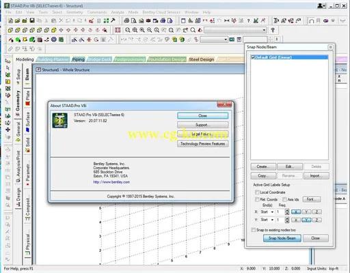The height and width of the screenshot is (273, 350).
Task: Open the vertical General page tab
Action: (x=18, y=132)
